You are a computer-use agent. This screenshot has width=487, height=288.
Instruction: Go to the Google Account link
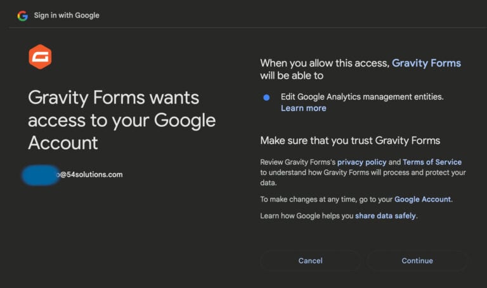[422, 199]
